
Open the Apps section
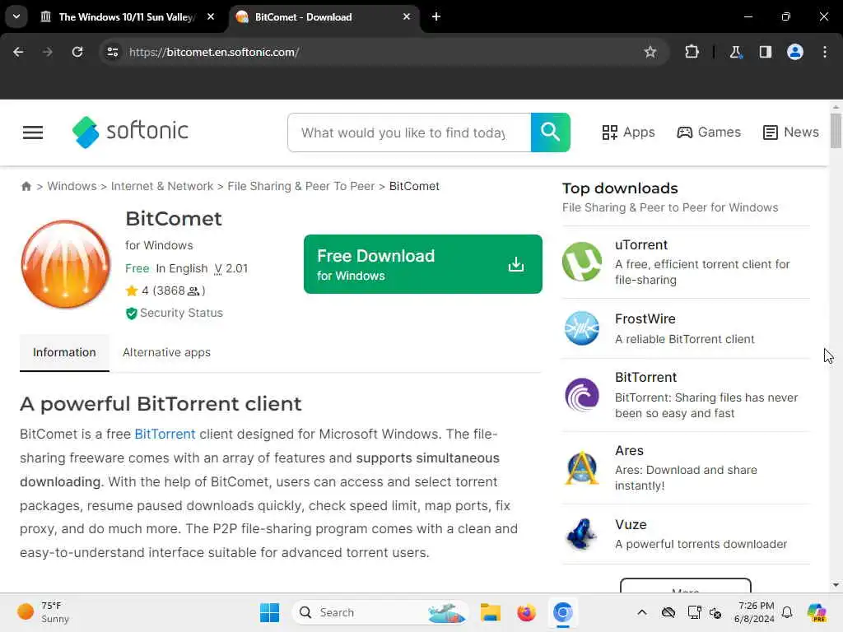point(628,132)
